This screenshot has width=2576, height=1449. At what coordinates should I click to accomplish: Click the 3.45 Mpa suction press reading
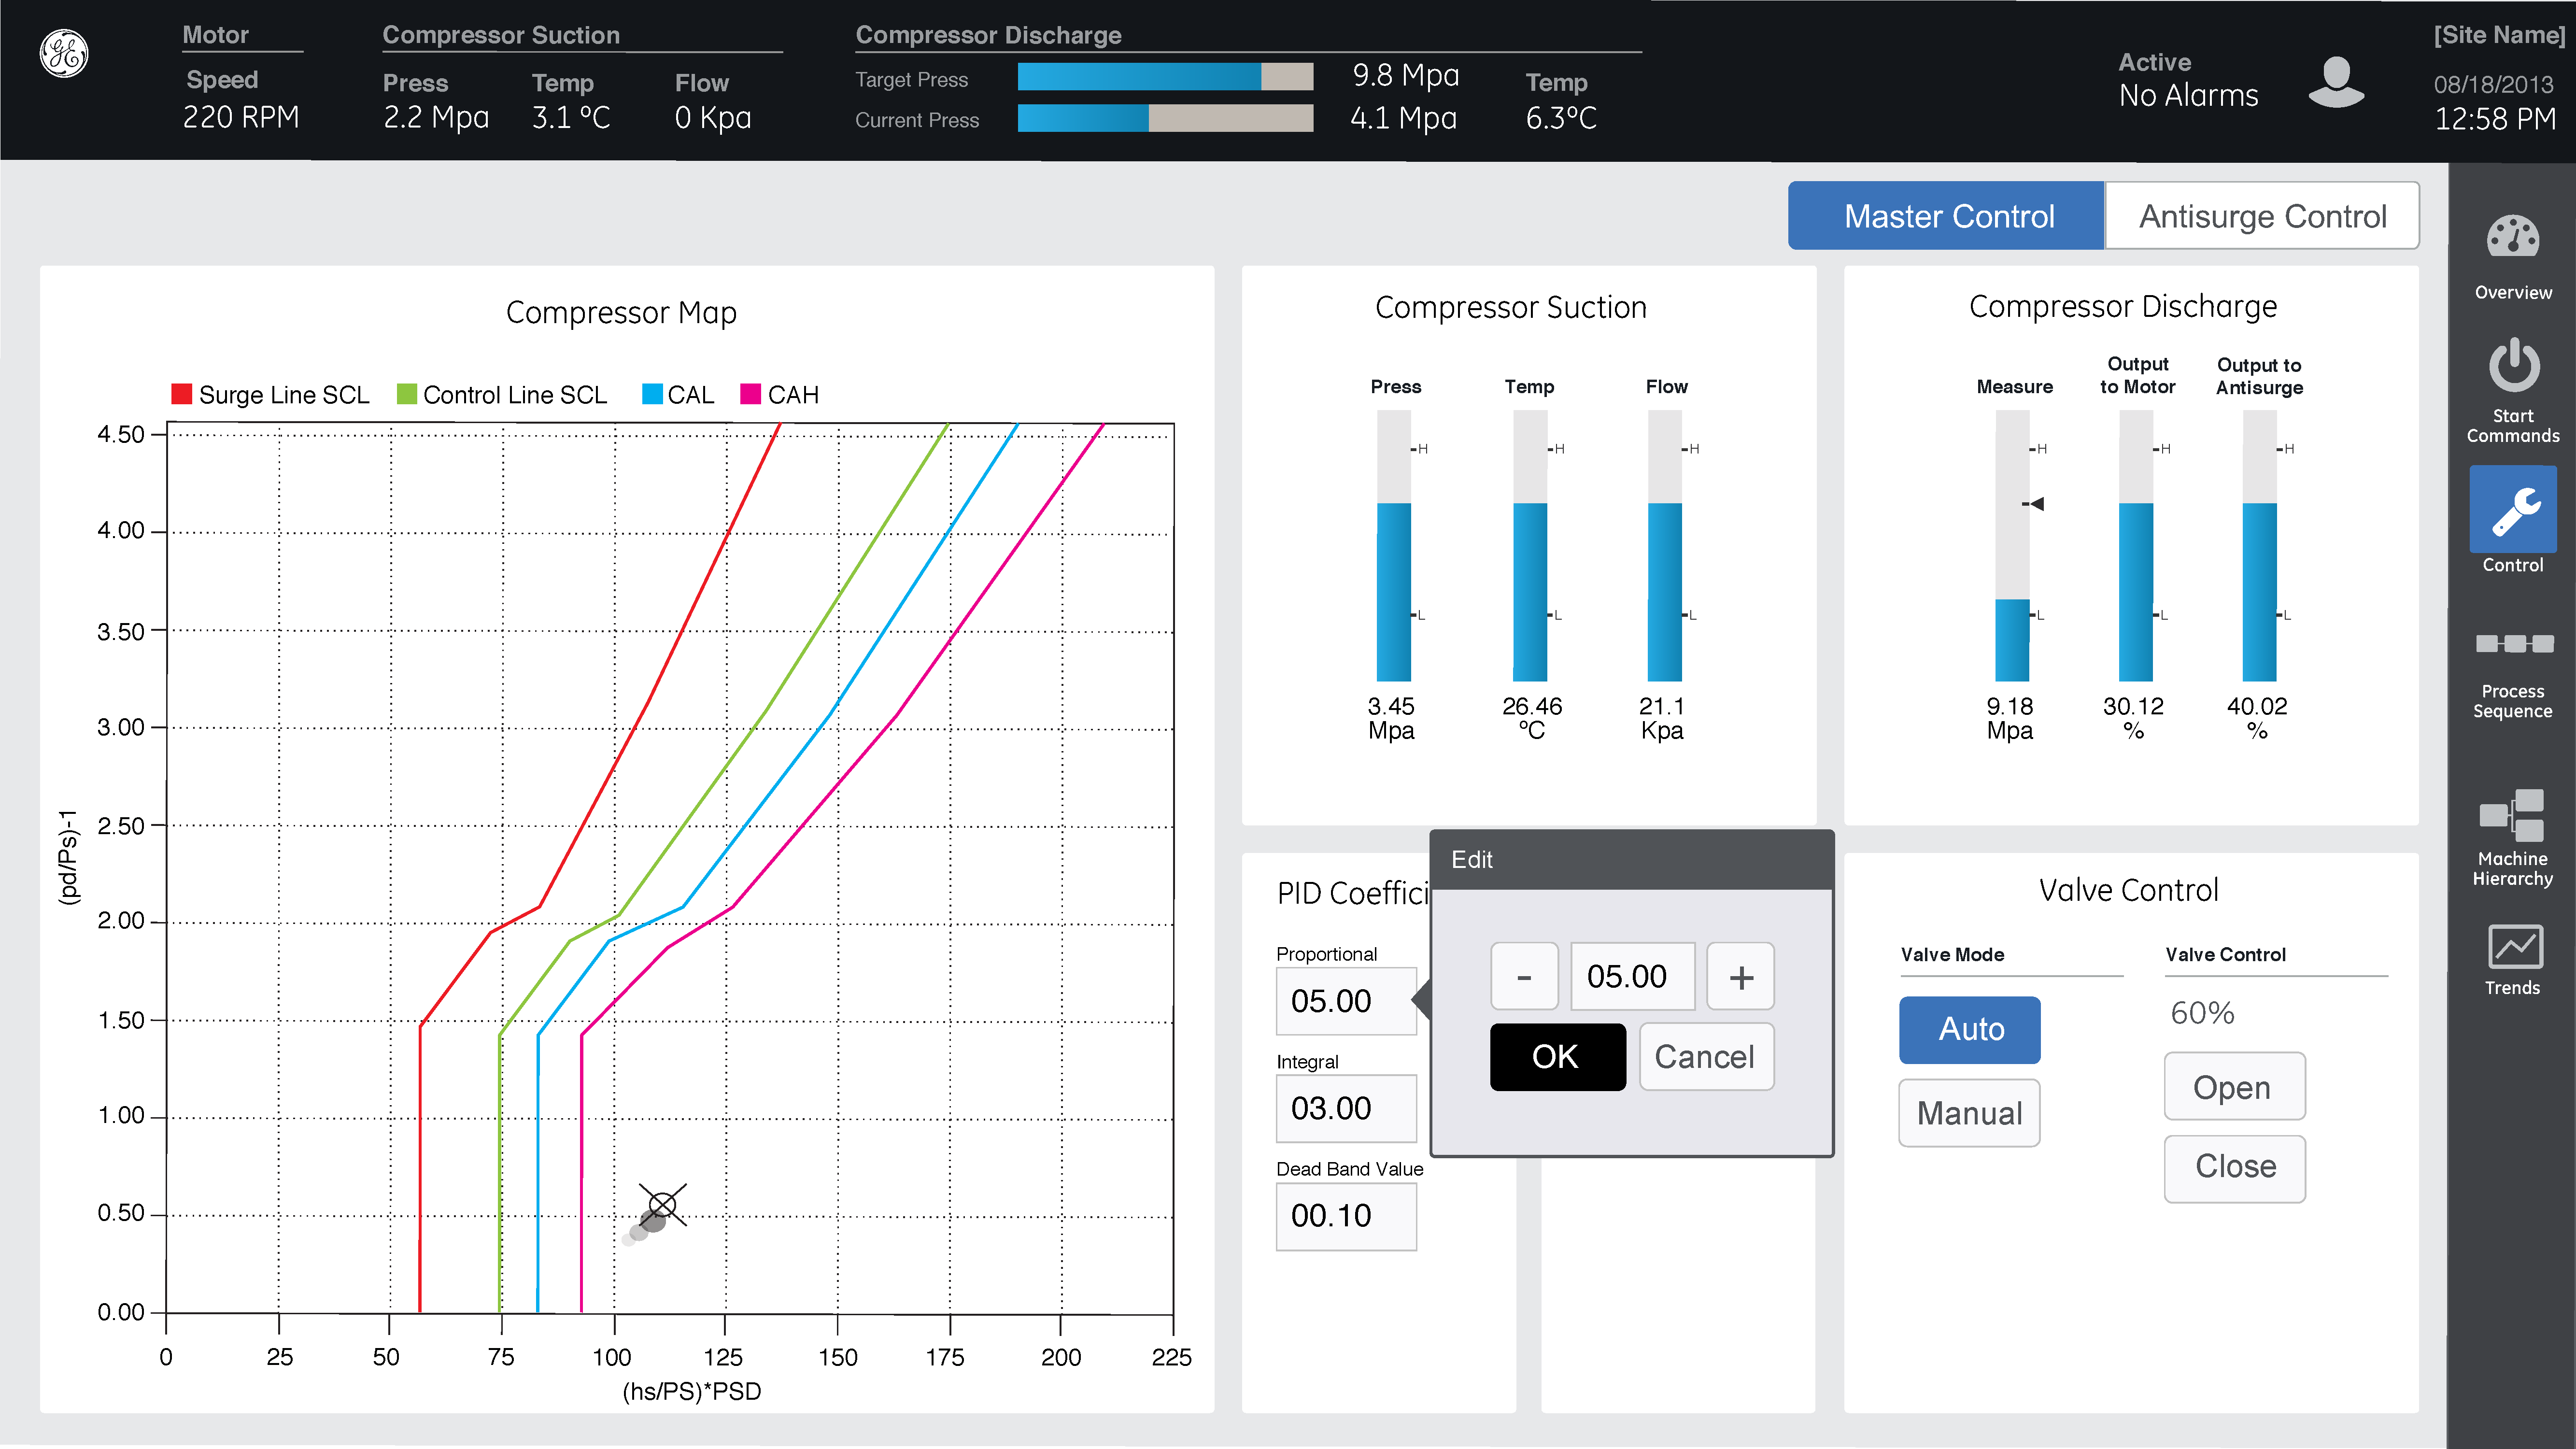pos(1391,718)
